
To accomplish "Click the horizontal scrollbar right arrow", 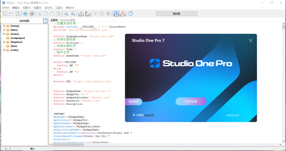I will (x=280, y=145).
